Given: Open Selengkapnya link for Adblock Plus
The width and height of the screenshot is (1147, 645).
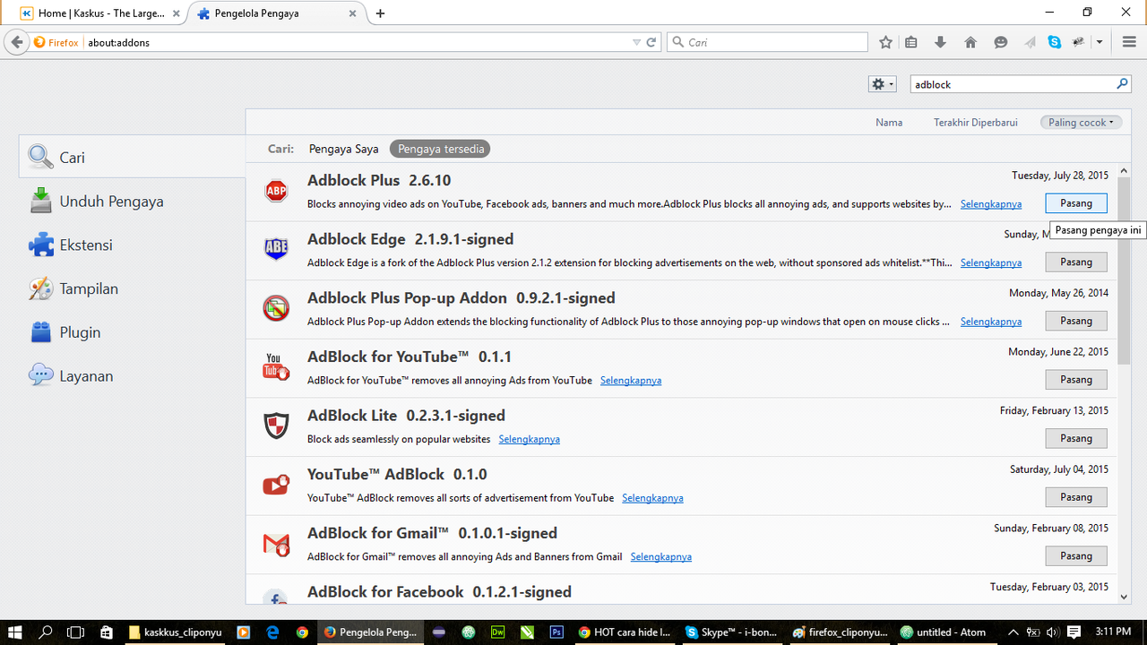Looking at the screenshot, I should 991,204.
